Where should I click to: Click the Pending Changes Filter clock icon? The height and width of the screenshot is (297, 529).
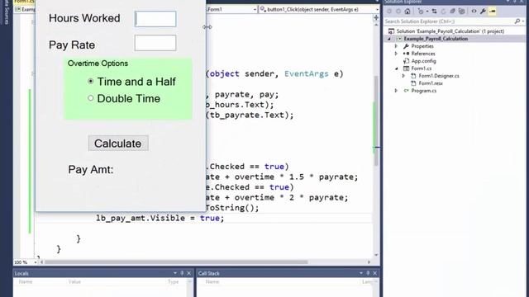421,11
